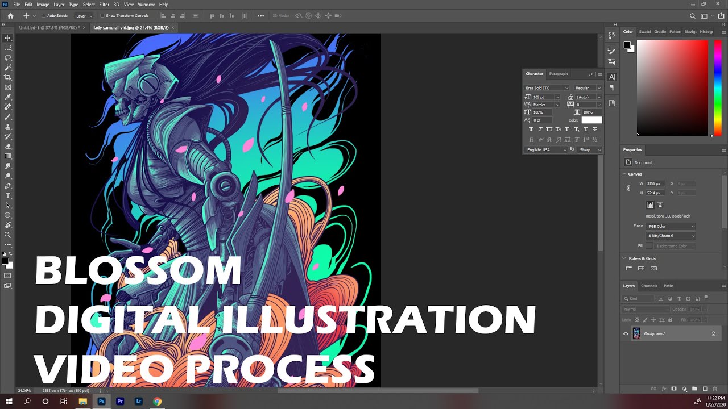Click the Windows Start button
Viewport: 728px width, 409px height.
coord(9,401)
